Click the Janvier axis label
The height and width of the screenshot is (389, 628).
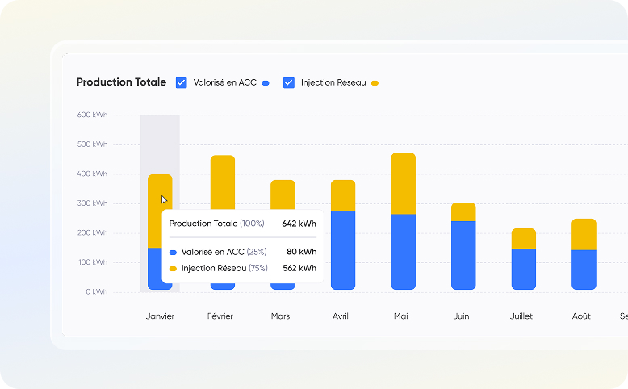[160, 316]
